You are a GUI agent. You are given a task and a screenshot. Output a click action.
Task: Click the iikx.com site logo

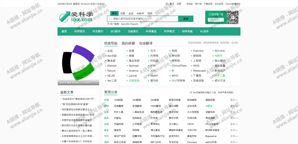pos(76,17)
